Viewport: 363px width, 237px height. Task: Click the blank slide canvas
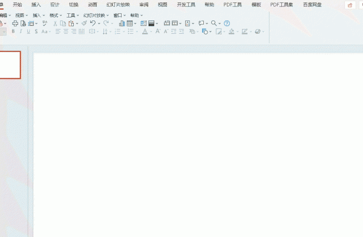pos(198,145)
